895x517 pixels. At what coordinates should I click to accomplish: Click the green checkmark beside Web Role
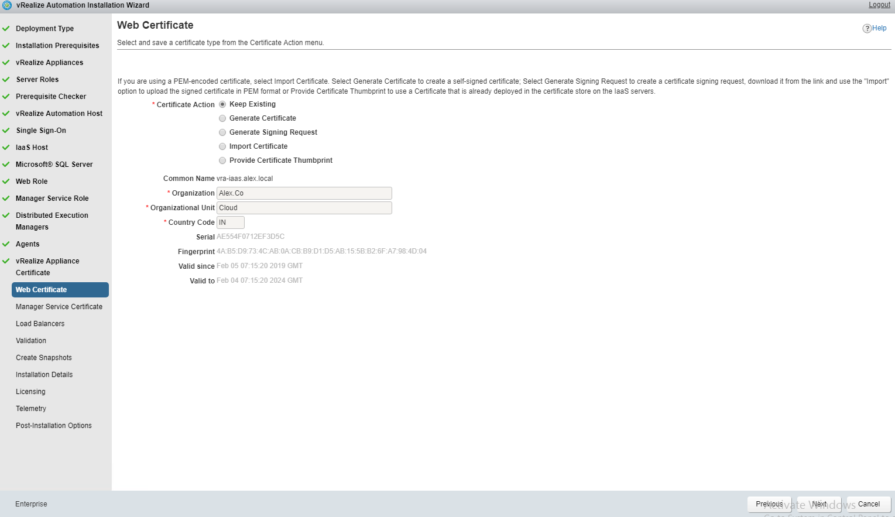click(x=6, y=182)
